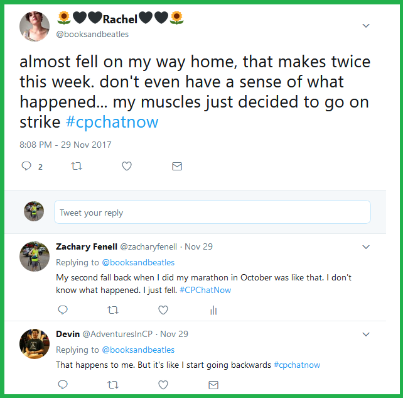Like Rachel's tweet with the heart icon

[127, 166]
